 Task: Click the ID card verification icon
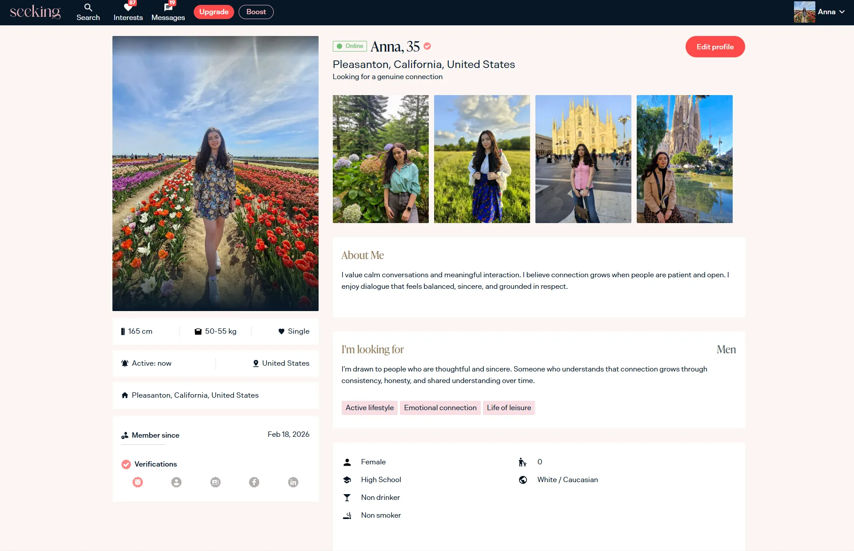click(x=215, y=482)
